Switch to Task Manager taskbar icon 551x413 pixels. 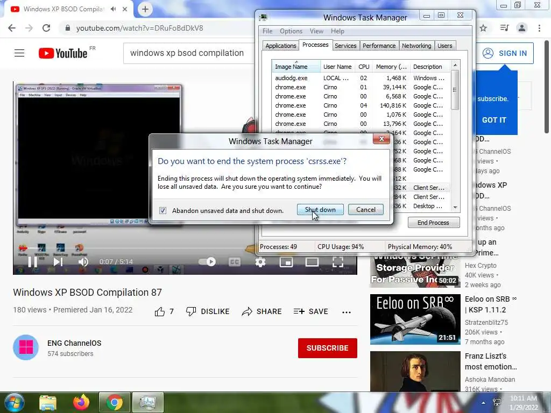(x=147, y=402)
